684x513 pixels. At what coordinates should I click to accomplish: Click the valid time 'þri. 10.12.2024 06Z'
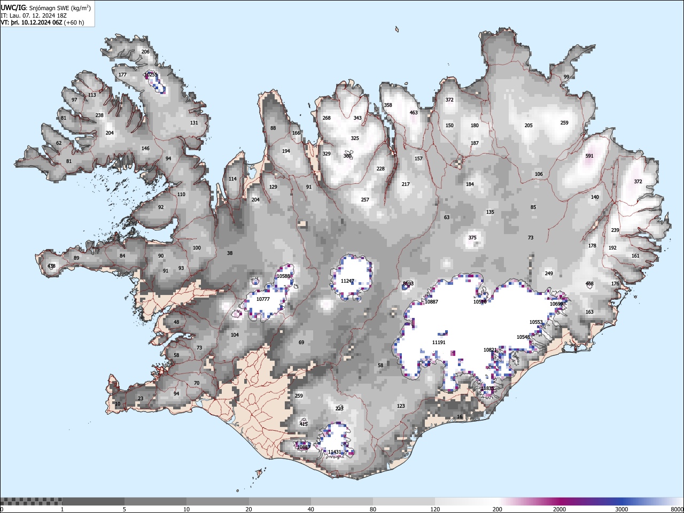(x=37, y=22)
